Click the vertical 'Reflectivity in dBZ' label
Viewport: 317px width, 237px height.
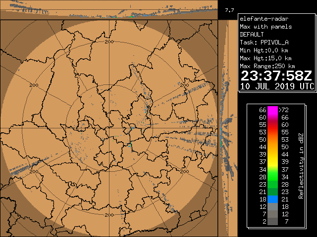tap(301, 165)
